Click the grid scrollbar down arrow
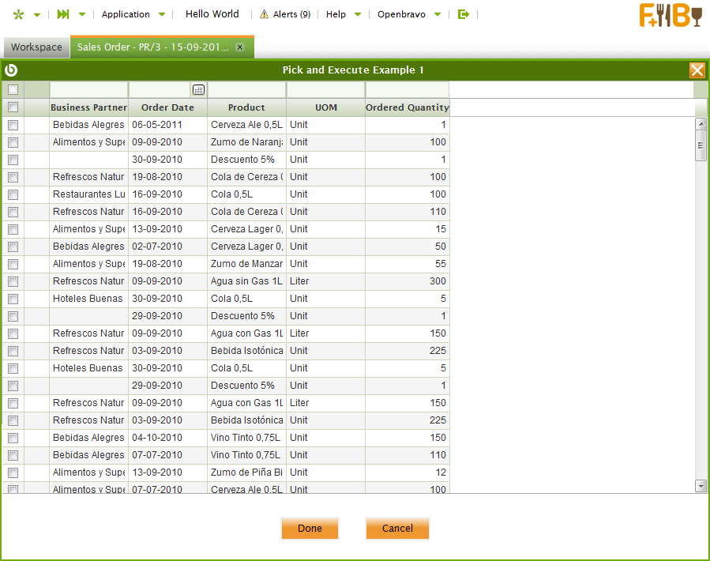 coord(701,486)
